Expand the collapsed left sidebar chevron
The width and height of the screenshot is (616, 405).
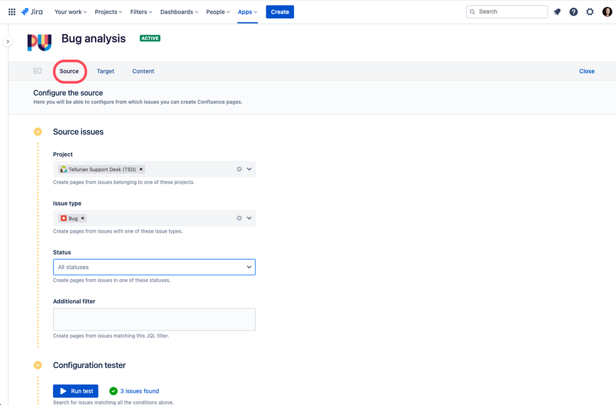7,41
